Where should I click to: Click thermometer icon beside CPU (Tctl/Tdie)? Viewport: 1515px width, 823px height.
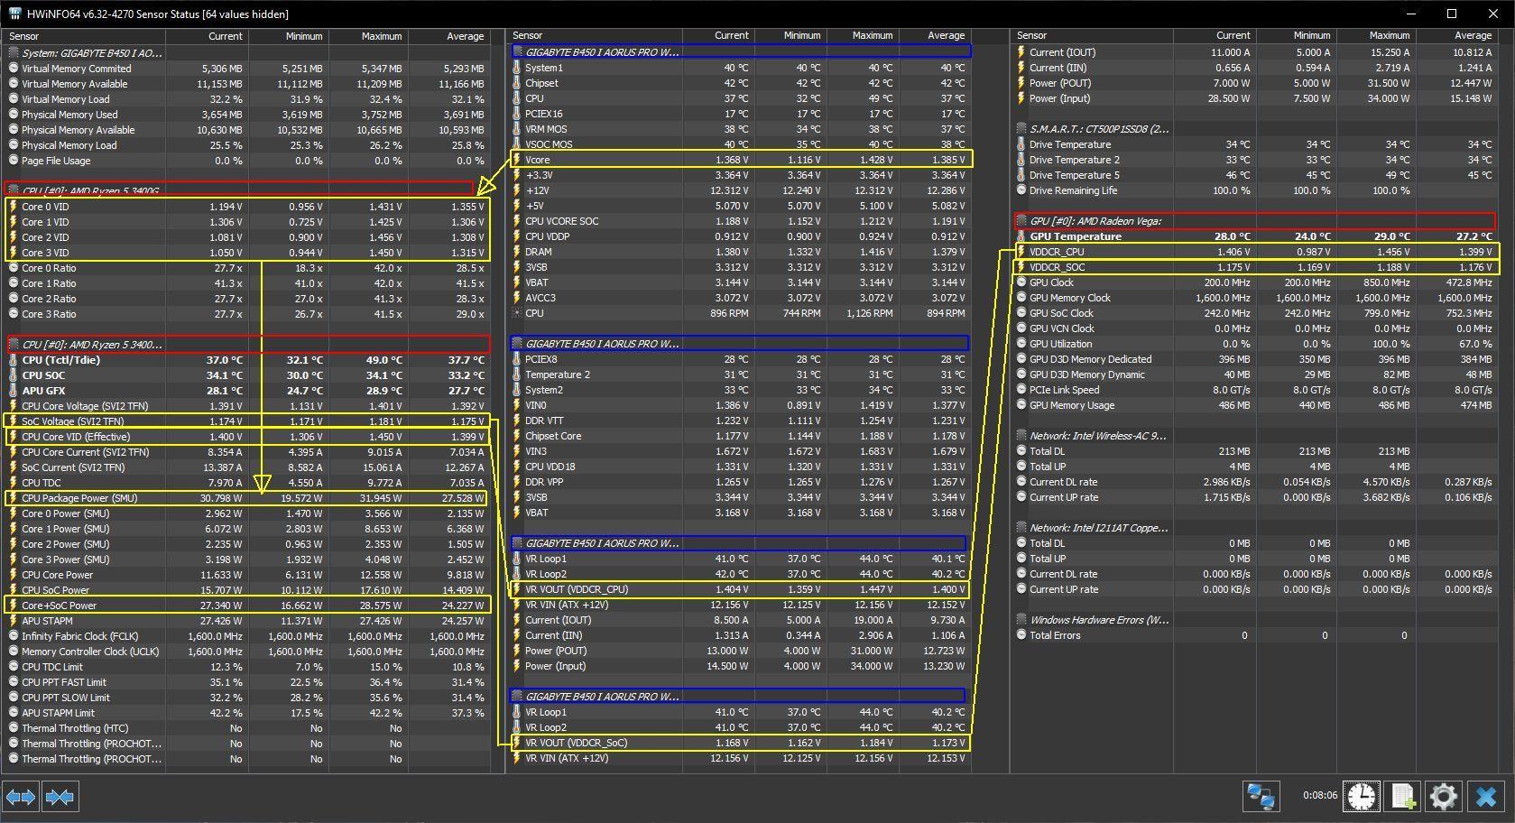(x=14, y=360)
